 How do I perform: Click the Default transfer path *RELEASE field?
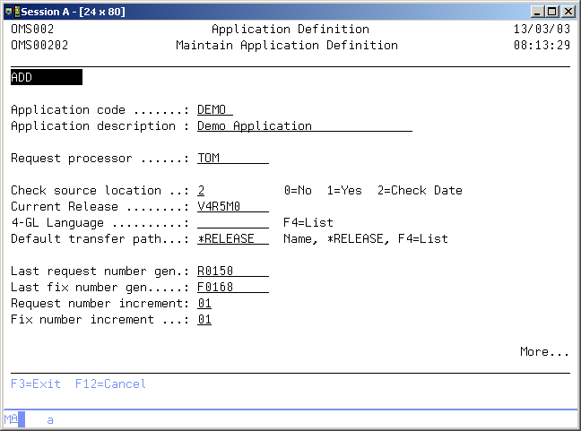pyautogui.click(x=232, y=239)
